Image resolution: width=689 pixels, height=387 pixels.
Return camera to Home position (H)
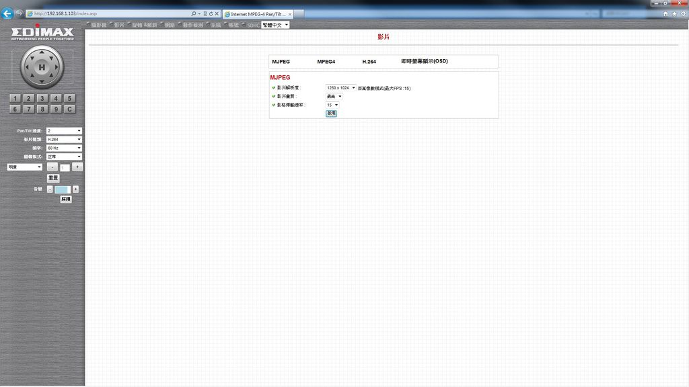click(42, 67)
